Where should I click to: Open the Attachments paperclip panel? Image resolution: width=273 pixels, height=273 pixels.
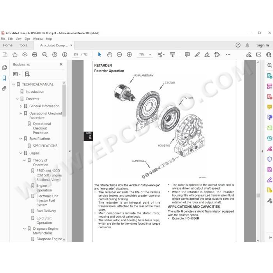(4, 89)
